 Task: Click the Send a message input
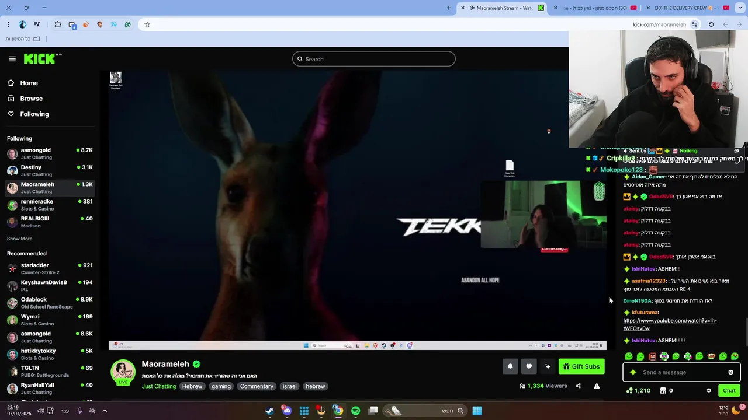coord(681,372)
